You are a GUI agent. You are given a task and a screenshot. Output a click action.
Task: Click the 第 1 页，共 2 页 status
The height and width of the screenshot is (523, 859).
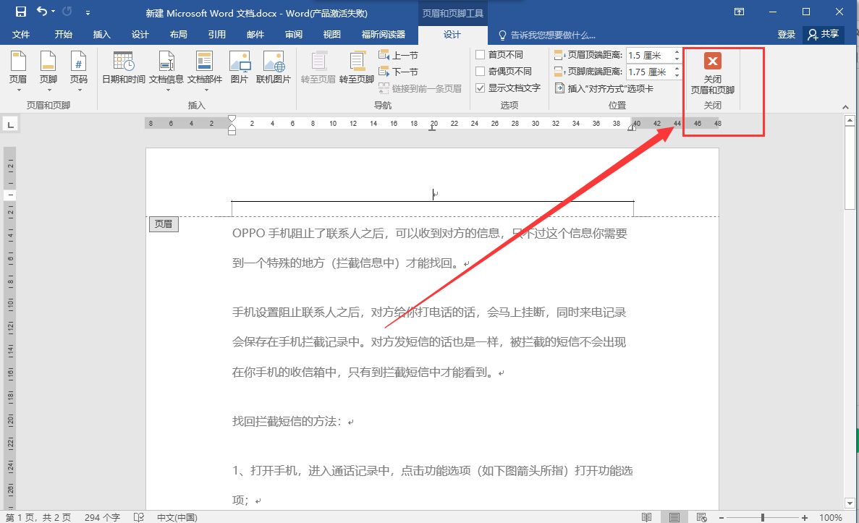point(38,517)
